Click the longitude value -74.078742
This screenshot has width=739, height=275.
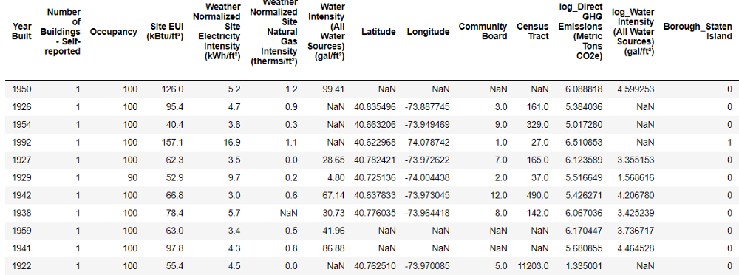[427, 143]
